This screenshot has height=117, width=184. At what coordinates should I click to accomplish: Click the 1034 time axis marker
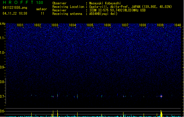point(73,25)
